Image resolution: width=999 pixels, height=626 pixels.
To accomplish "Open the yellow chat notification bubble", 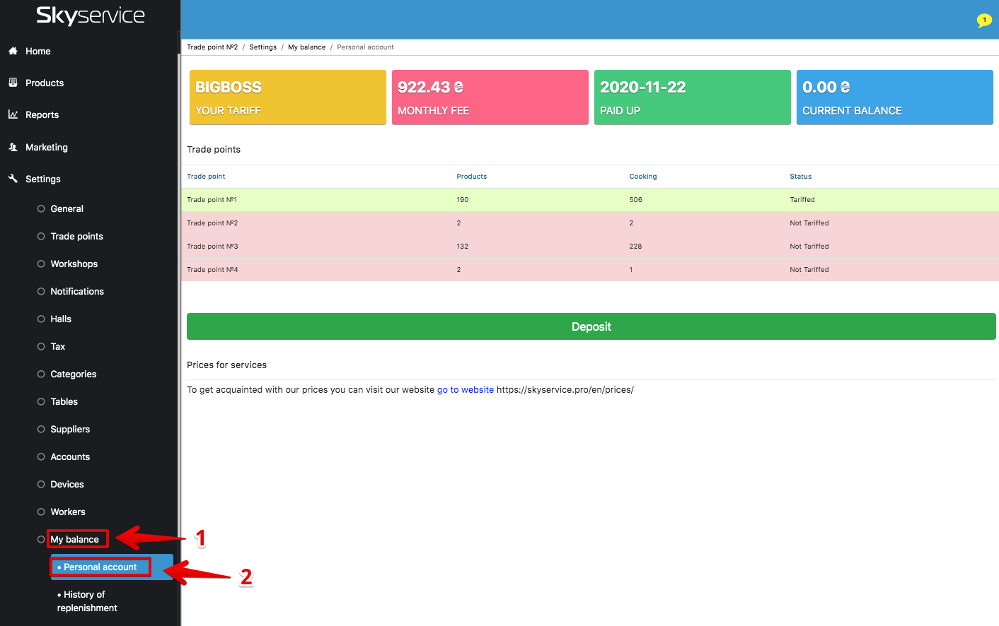I will 983,20.
